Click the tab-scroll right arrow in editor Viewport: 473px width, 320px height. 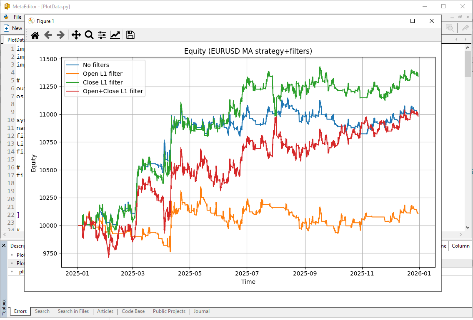coord(466,40)
